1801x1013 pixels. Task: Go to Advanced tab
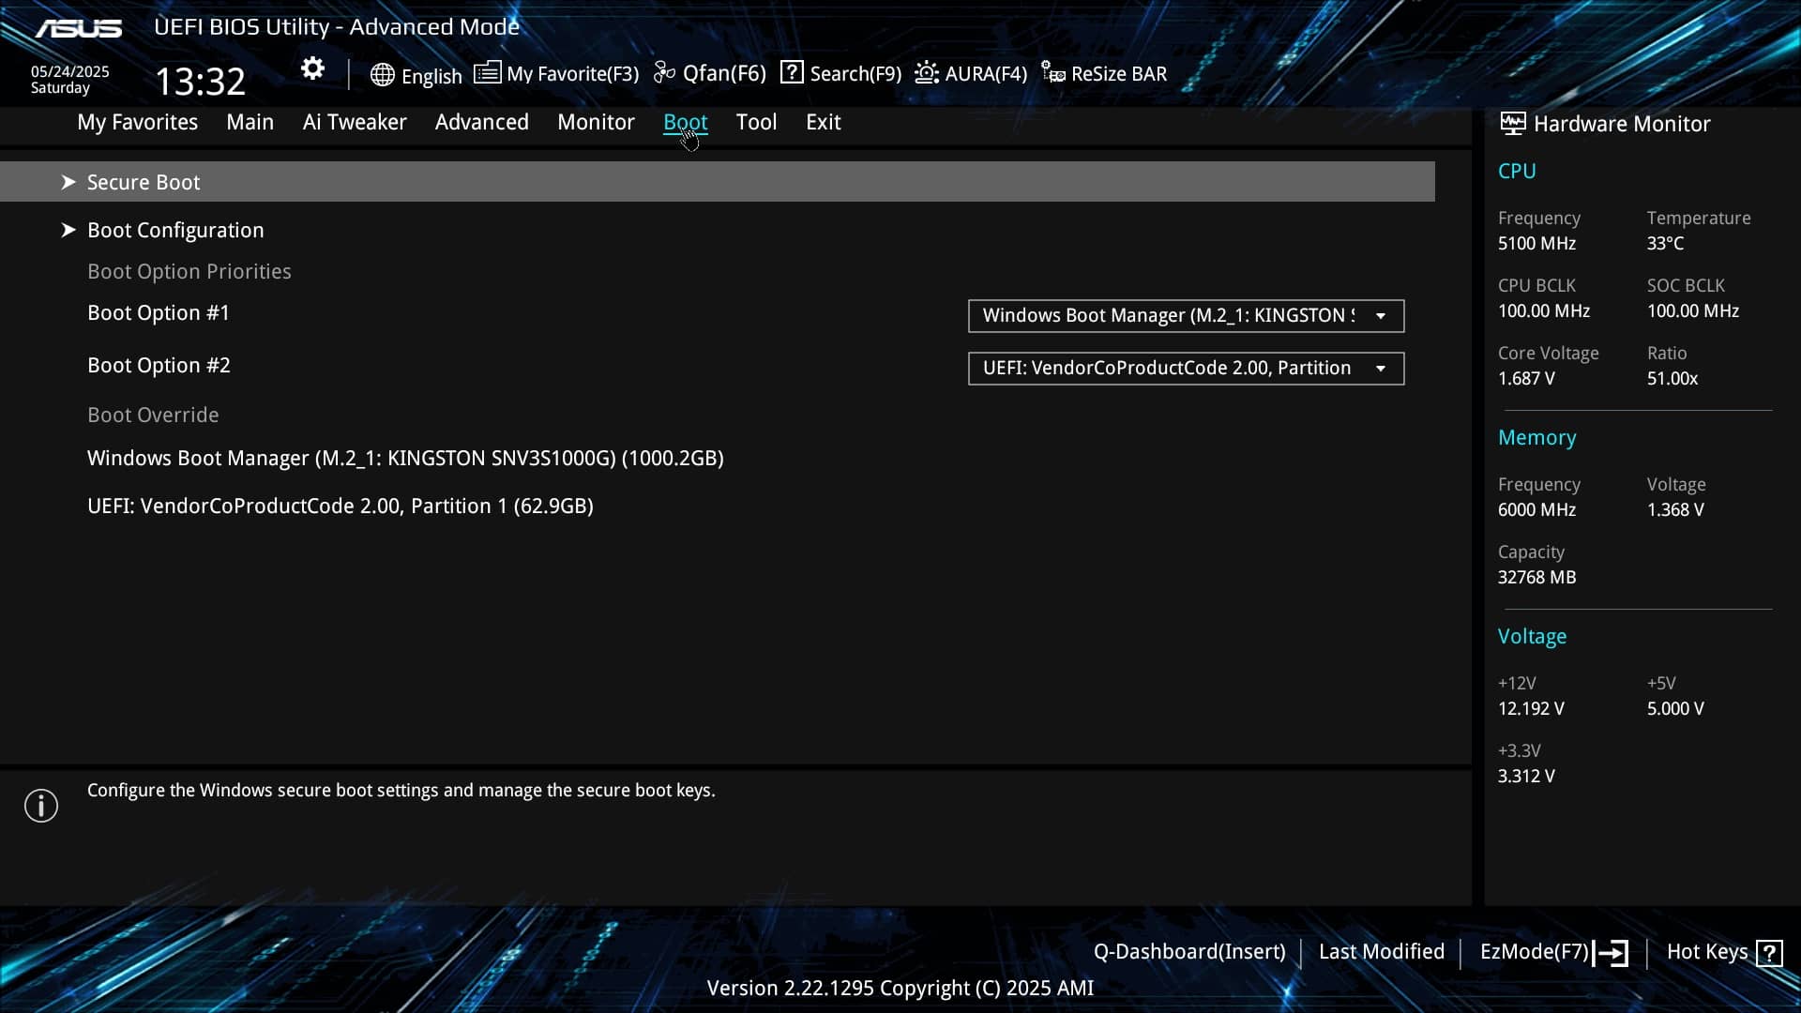[x=481, y=122]
